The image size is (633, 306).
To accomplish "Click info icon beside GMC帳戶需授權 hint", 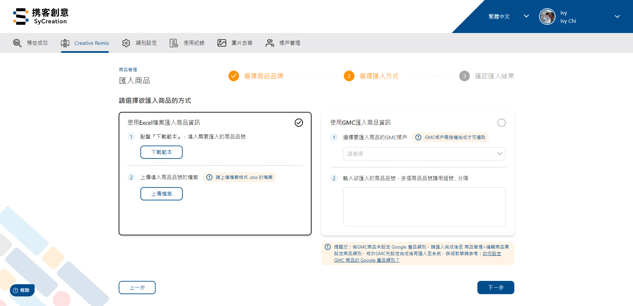I will click(x=418, y=137).
